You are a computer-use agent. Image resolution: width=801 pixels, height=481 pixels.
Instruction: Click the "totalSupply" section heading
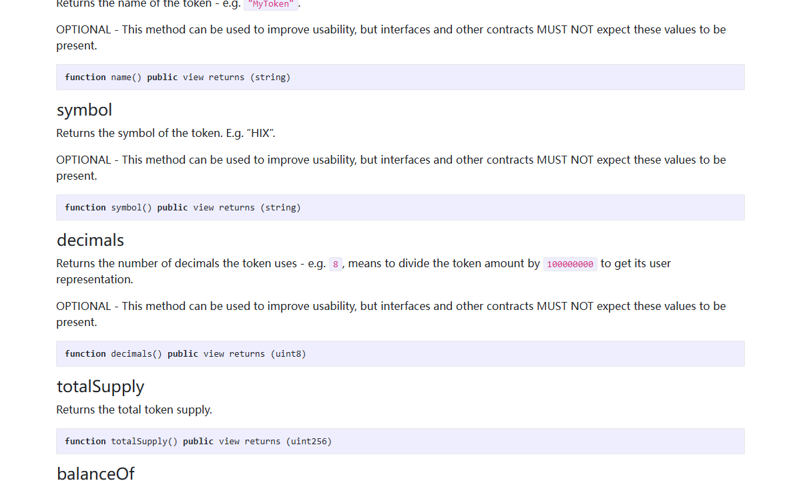[x=100, y=387]
